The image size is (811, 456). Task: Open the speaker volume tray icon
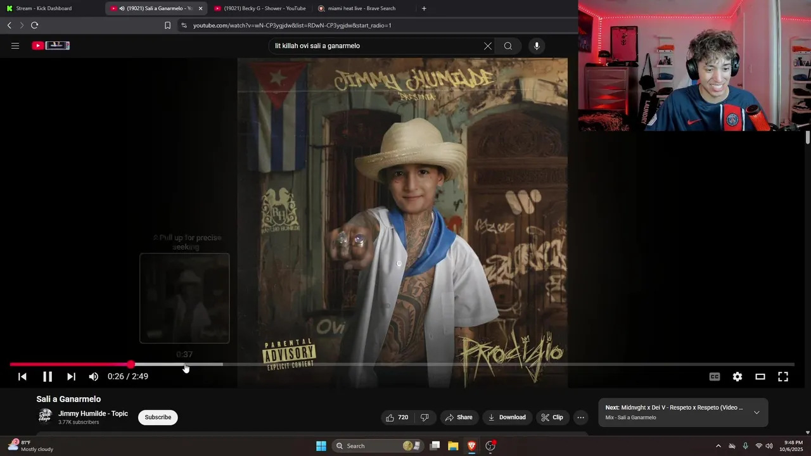tap(769, 446)
